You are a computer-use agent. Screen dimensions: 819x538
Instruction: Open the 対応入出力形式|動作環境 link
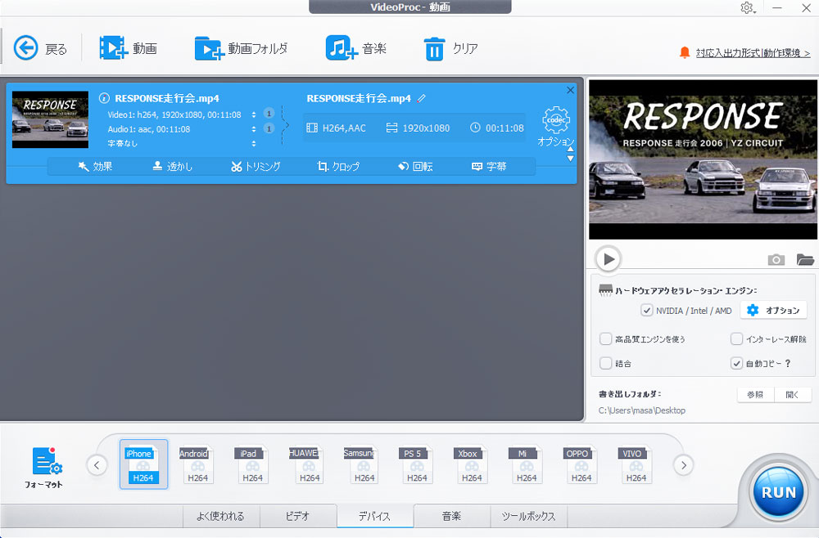coord(753,52)
